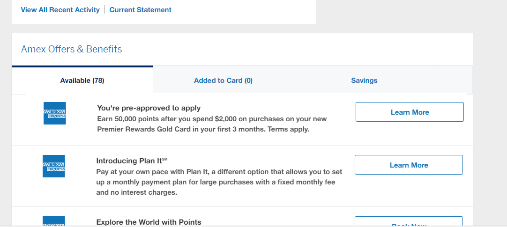The height and width of the screenshot is (227, 507).
Task: Click Learn More for the pre-approved offer
Action: 410,112
